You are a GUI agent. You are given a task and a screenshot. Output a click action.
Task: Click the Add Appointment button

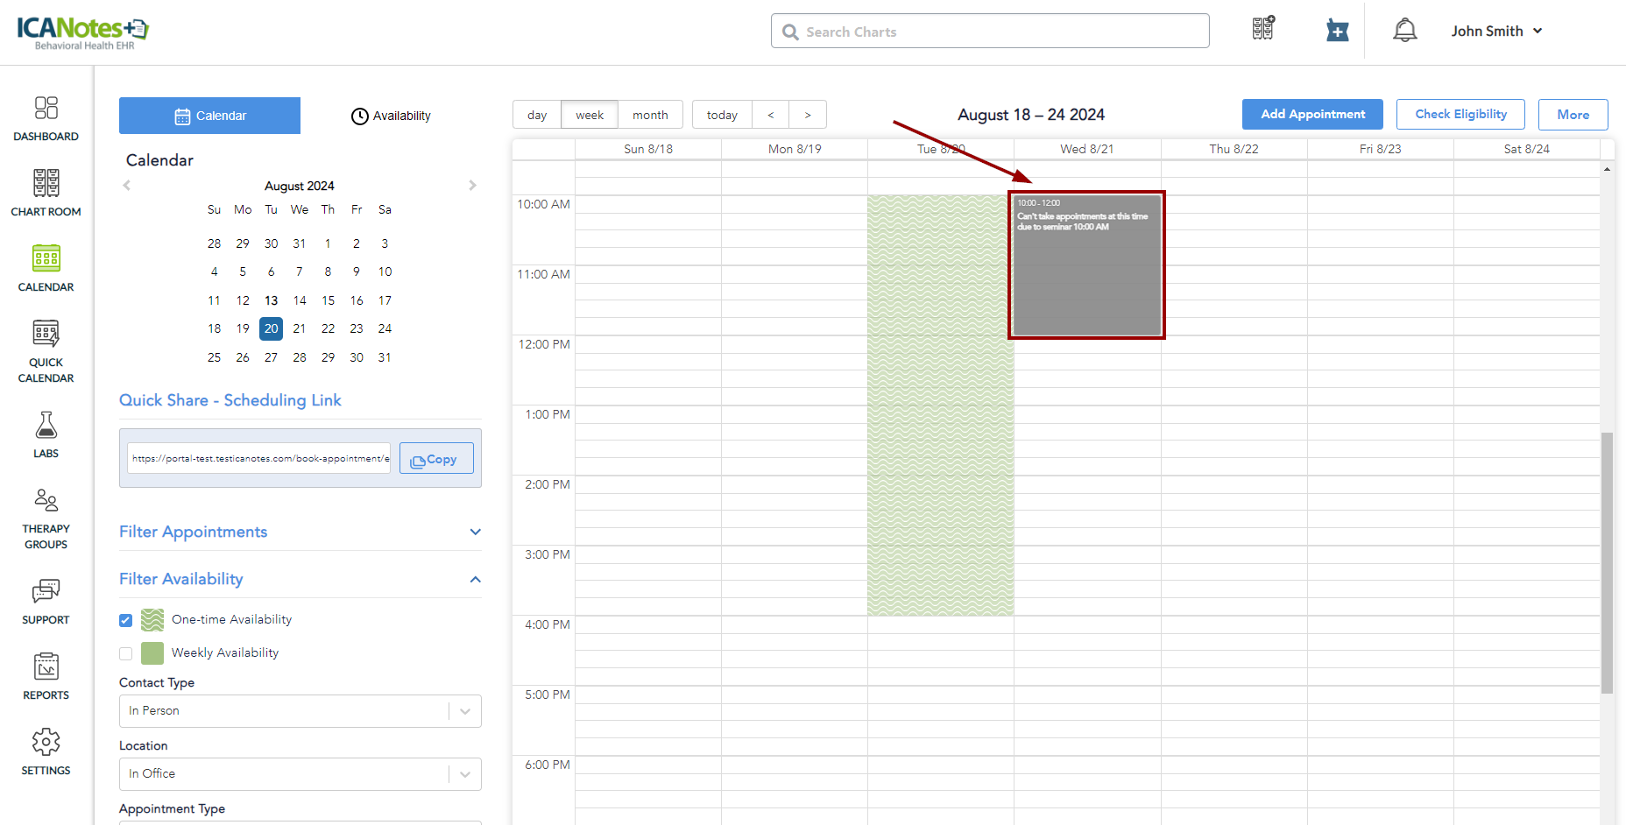click(x=1311, y=115)
